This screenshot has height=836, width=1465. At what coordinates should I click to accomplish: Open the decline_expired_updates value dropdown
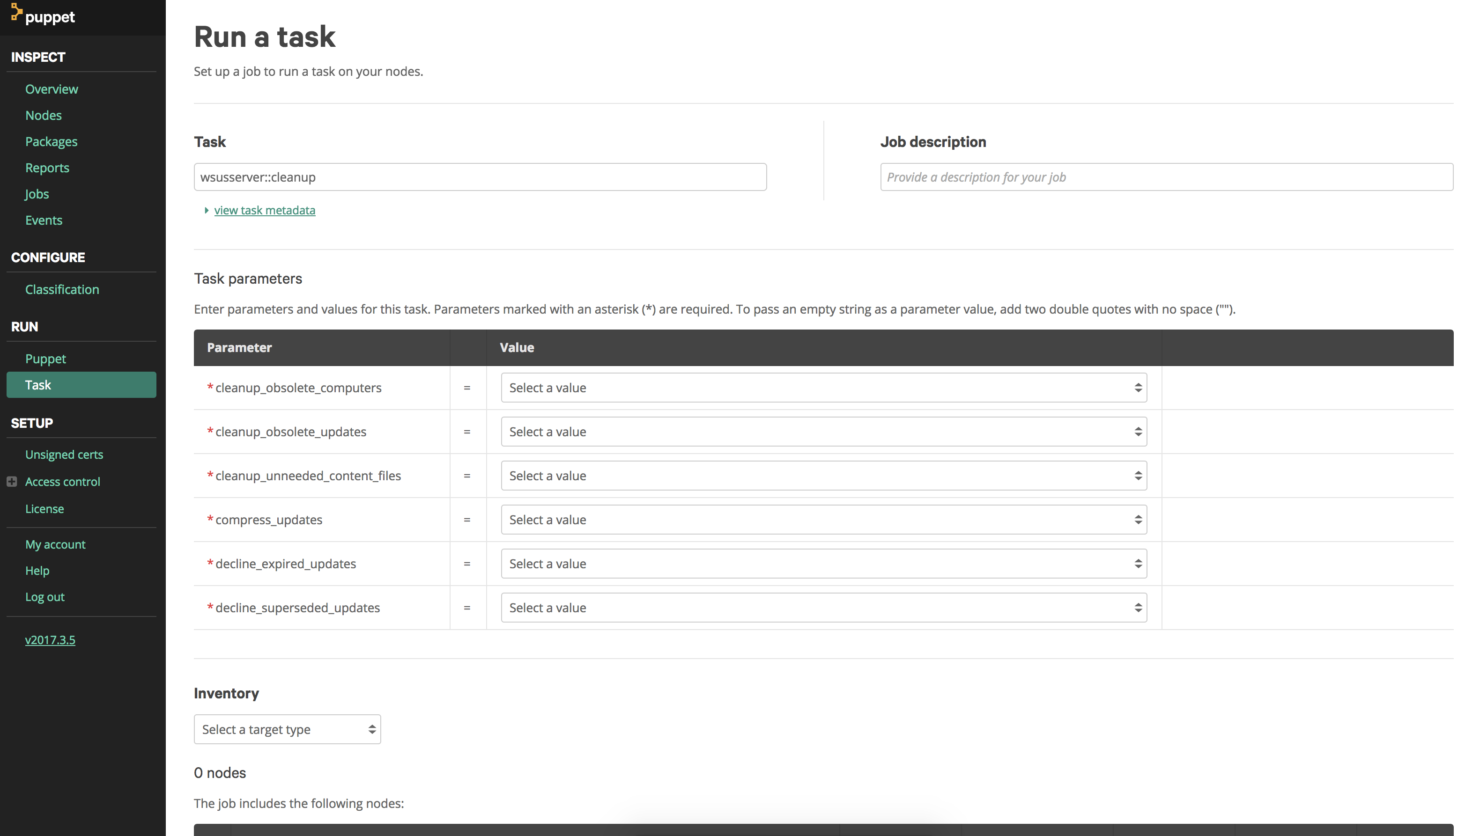tap(823, 563)
